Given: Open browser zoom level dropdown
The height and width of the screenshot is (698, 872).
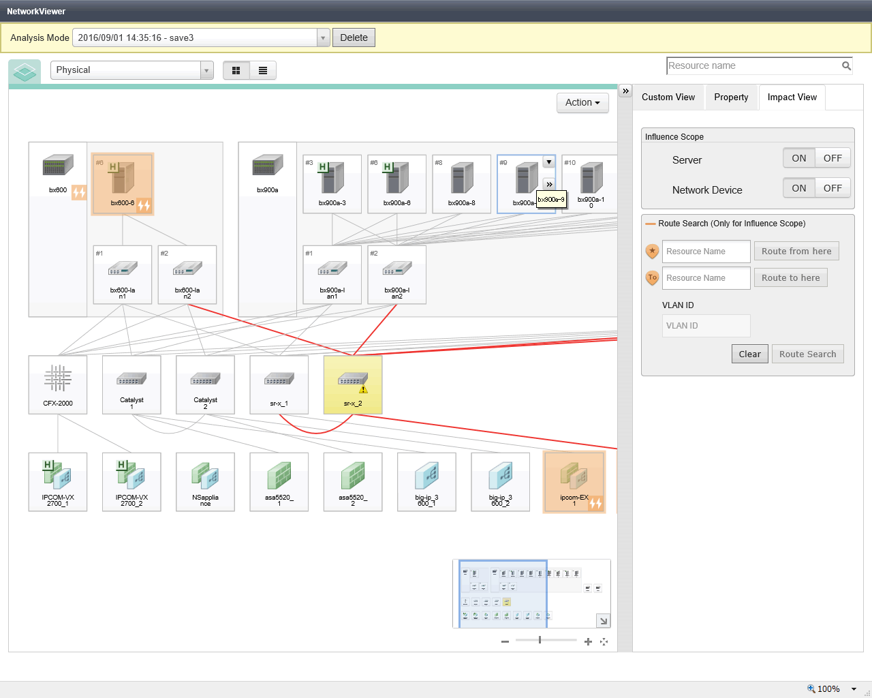Looking at the screenshot, I should pyautogui.click(x=854, y=689).
